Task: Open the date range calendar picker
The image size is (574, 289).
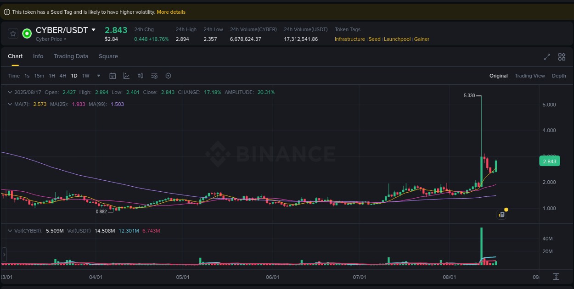Action: [x=113, y=76]
